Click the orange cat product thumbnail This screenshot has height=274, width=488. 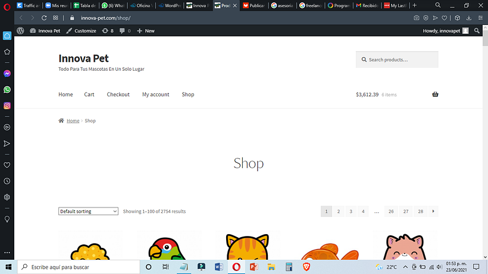point(248,245)
